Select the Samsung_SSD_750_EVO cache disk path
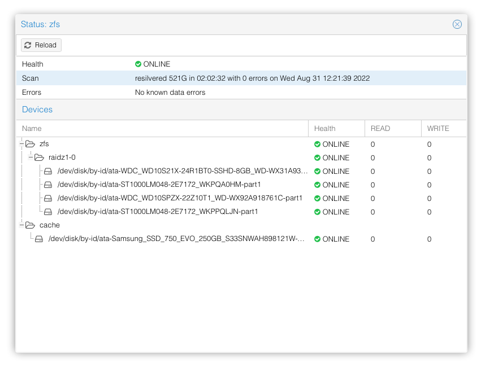The image size is (481, 372). (176, 239)
